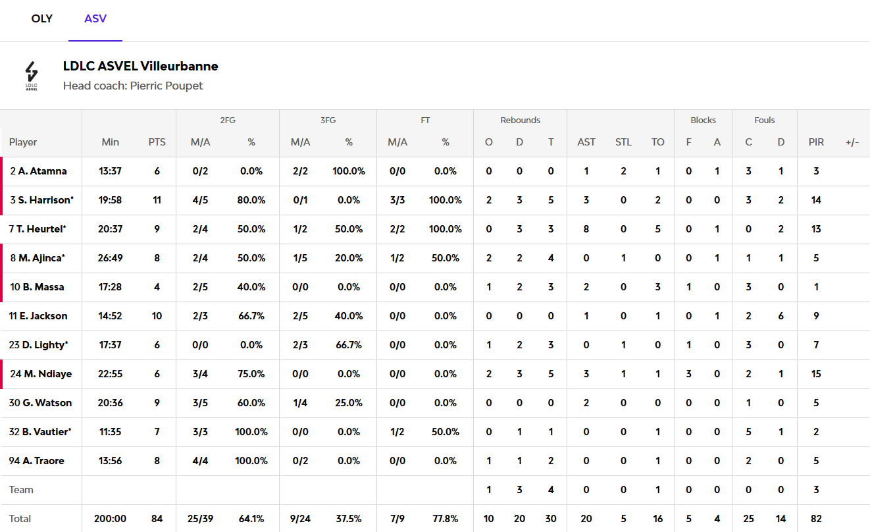Viewport: 870px width, 532px height.
Task: Open the LDLC ASVEL Villeurbanne team name
Action: 140,66
